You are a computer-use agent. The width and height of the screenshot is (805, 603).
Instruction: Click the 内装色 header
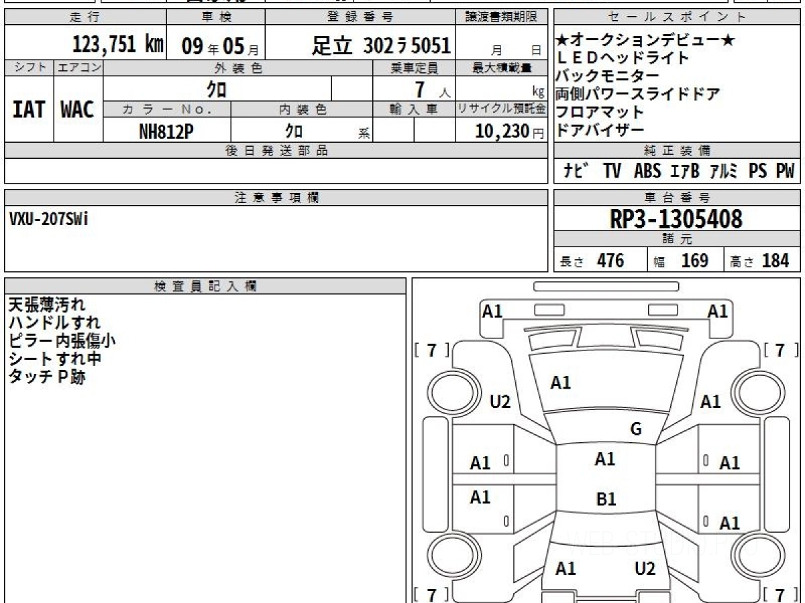pos(302,109)
